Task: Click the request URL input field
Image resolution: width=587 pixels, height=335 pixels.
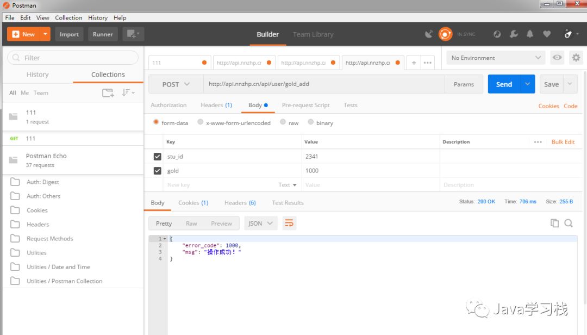Action: pos(324,84)
